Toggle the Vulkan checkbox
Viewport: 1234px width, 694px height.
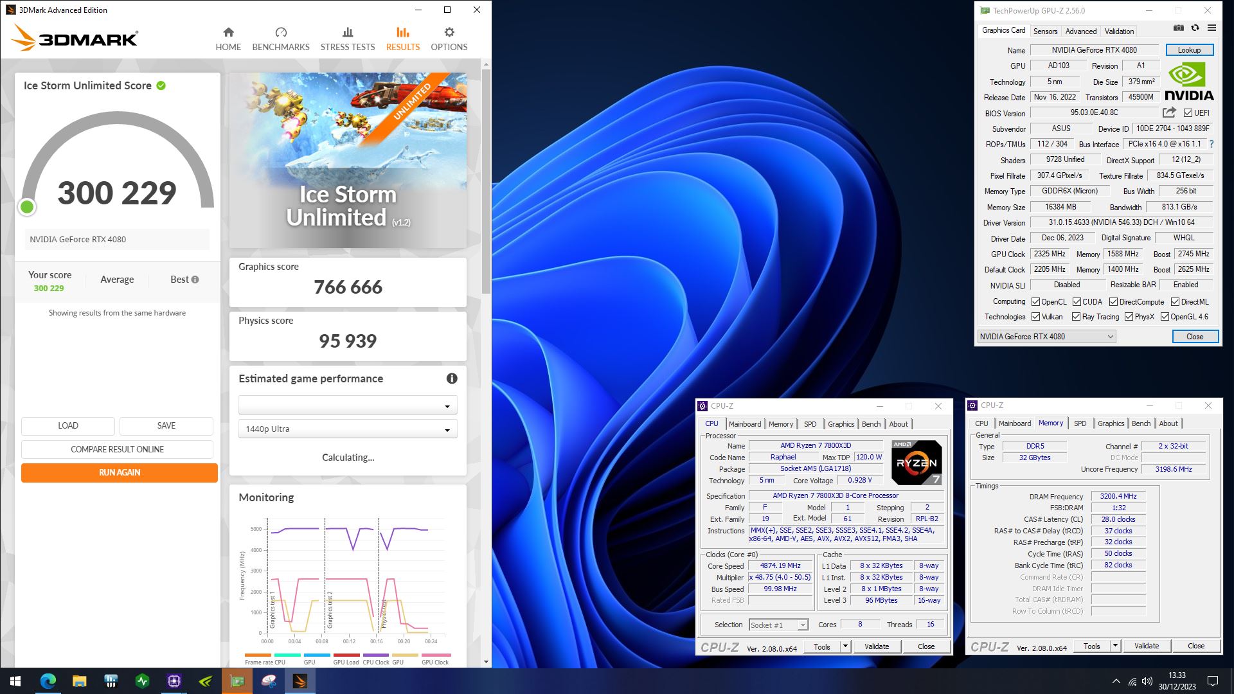coord(1036,317)
